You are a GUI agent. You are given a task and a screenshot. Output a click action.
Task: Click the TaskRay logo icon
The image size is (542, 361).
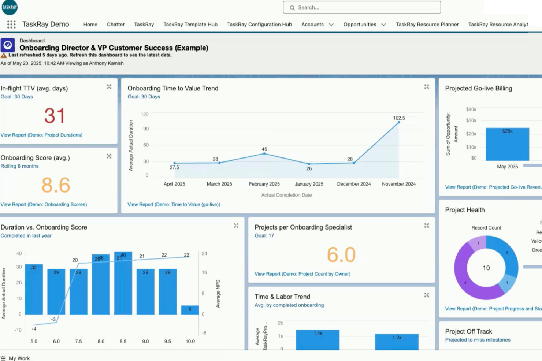(x=10, y=7)
